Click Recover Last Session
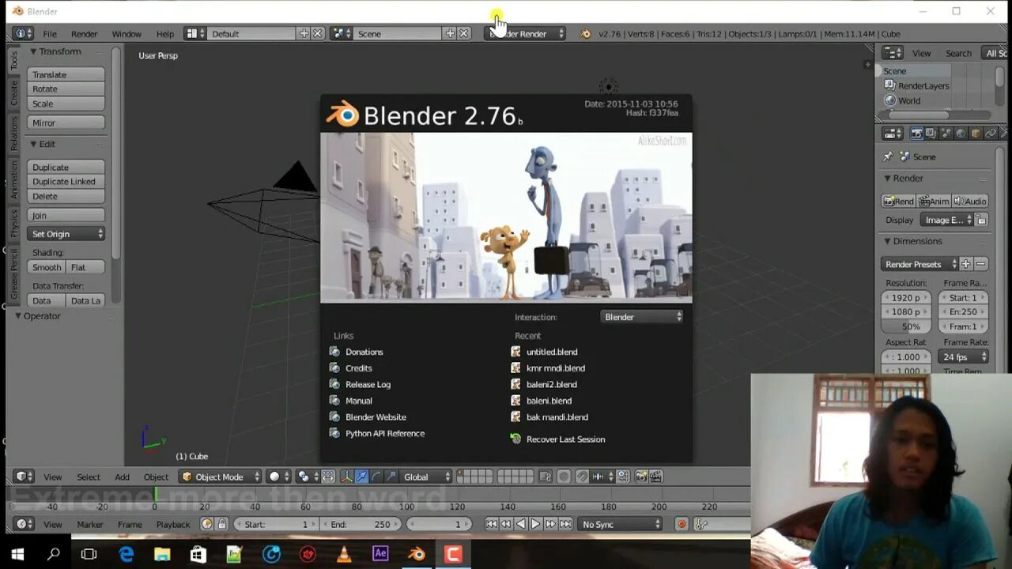 tap(565, 439)
